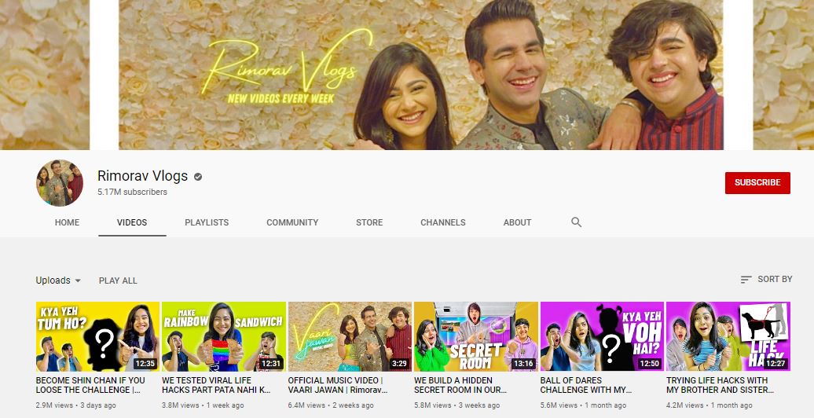Select the Videos tab
This screenshot has height=418, width=814.
click(x=132, y=222)
